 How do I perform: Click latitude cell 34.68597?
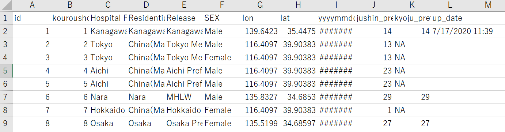click(x=298, y=123)
